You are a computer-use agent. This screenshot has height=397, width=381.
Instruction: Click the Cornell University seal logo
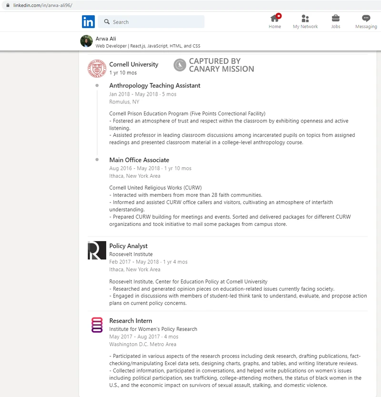[x=97, y=68]
